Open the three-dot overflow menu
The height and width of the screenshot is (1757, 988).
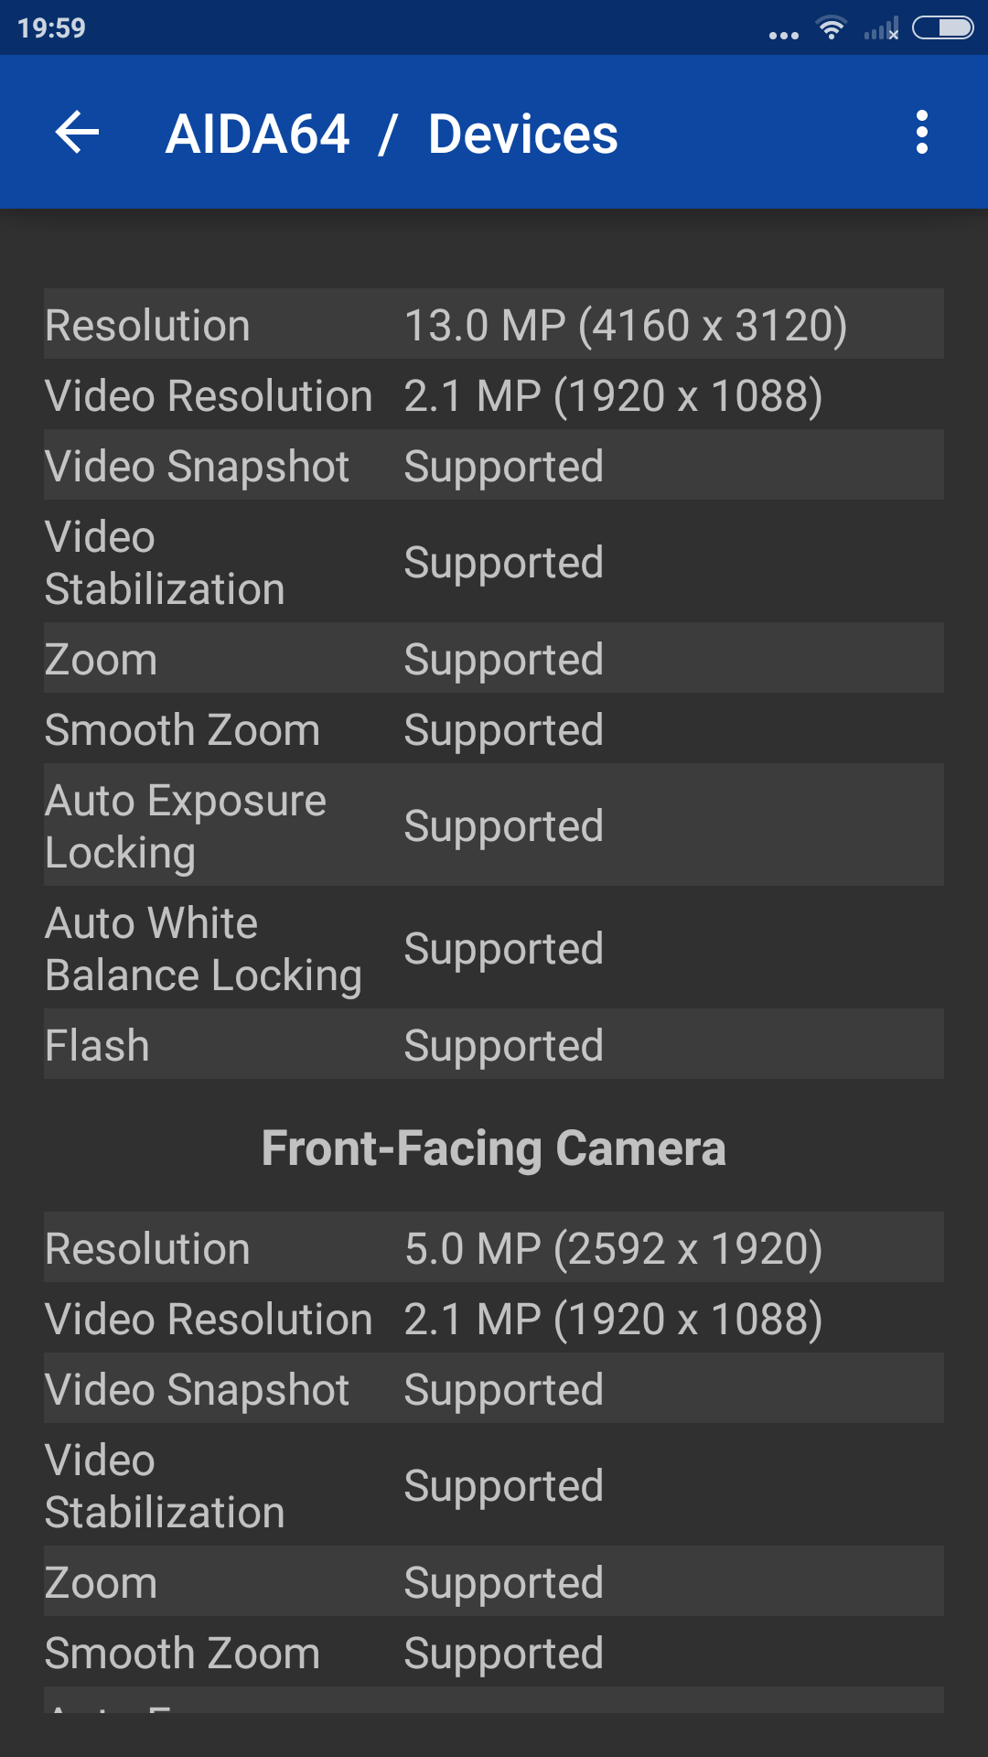921,133
